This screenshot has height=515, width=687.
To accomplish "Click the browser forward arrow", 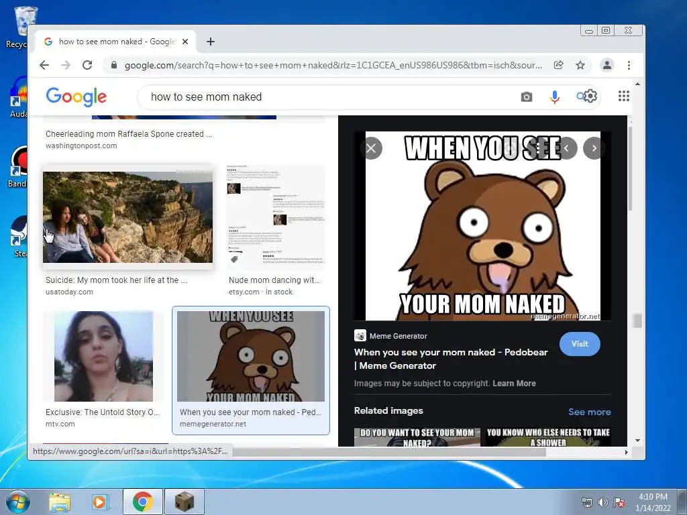I will tap(66, 65).
